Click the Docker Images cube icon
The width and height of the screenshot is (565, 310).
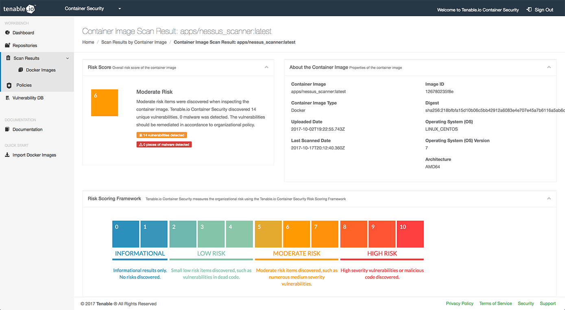coord(21,70)
